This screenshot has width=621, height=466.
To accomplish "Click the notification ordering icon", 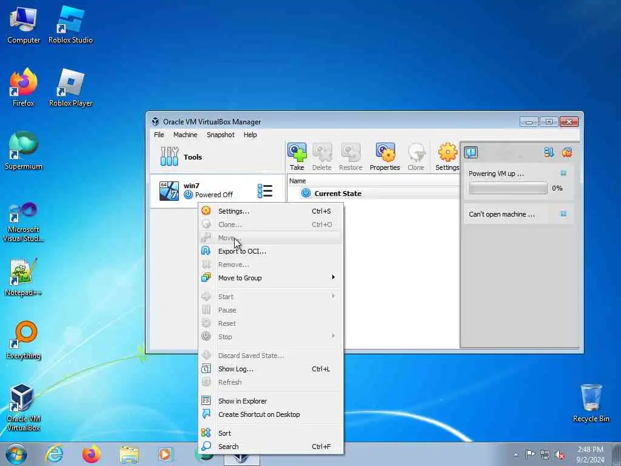I will click(x=548, y=152).
